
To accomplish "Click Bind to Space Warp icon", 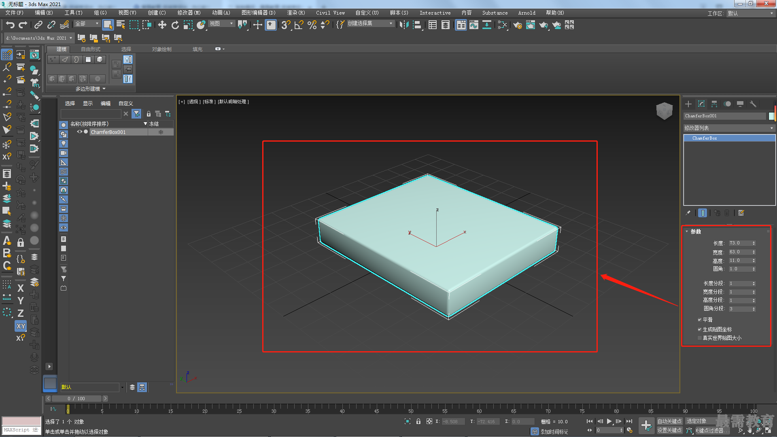I will 64,25.
